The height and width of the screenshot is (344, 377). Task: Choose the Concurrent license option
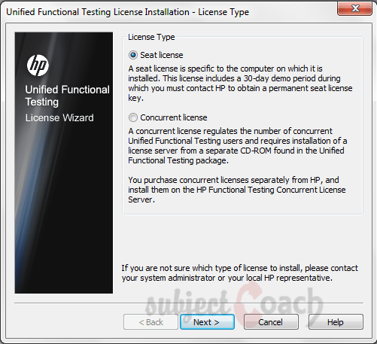coord(133,117)
